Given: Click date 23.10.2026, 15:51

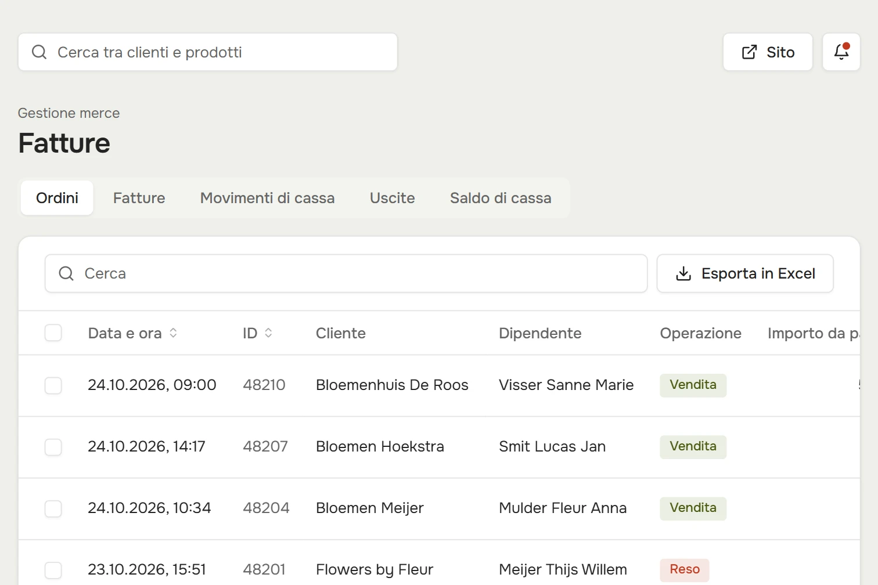Looking at the screenshot, I should click(147, 569).
